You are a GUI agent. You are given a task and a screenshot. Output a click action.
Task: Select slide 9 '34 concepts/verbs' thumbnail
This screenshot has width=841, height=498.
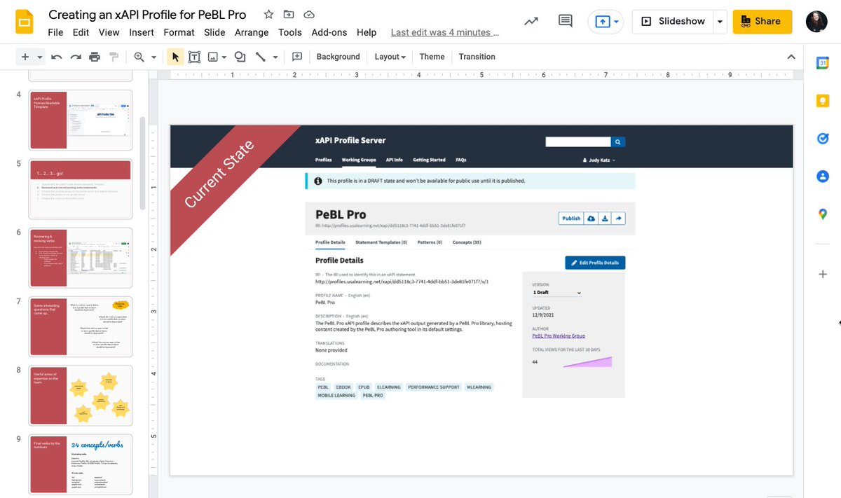click(x=80, y=464)
